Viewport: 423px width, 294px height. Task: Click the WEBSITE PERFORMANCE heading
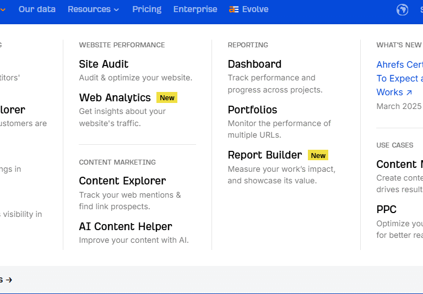click(x=122, y=45)
